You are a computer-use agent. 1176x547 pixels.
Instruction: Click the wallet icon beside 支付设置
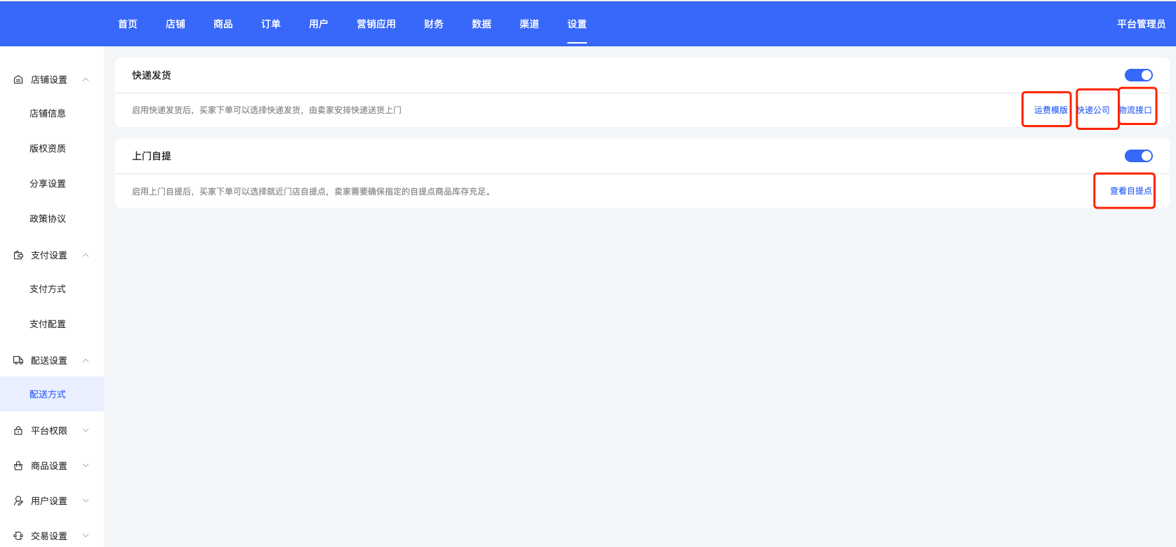(x=18, y=256)
